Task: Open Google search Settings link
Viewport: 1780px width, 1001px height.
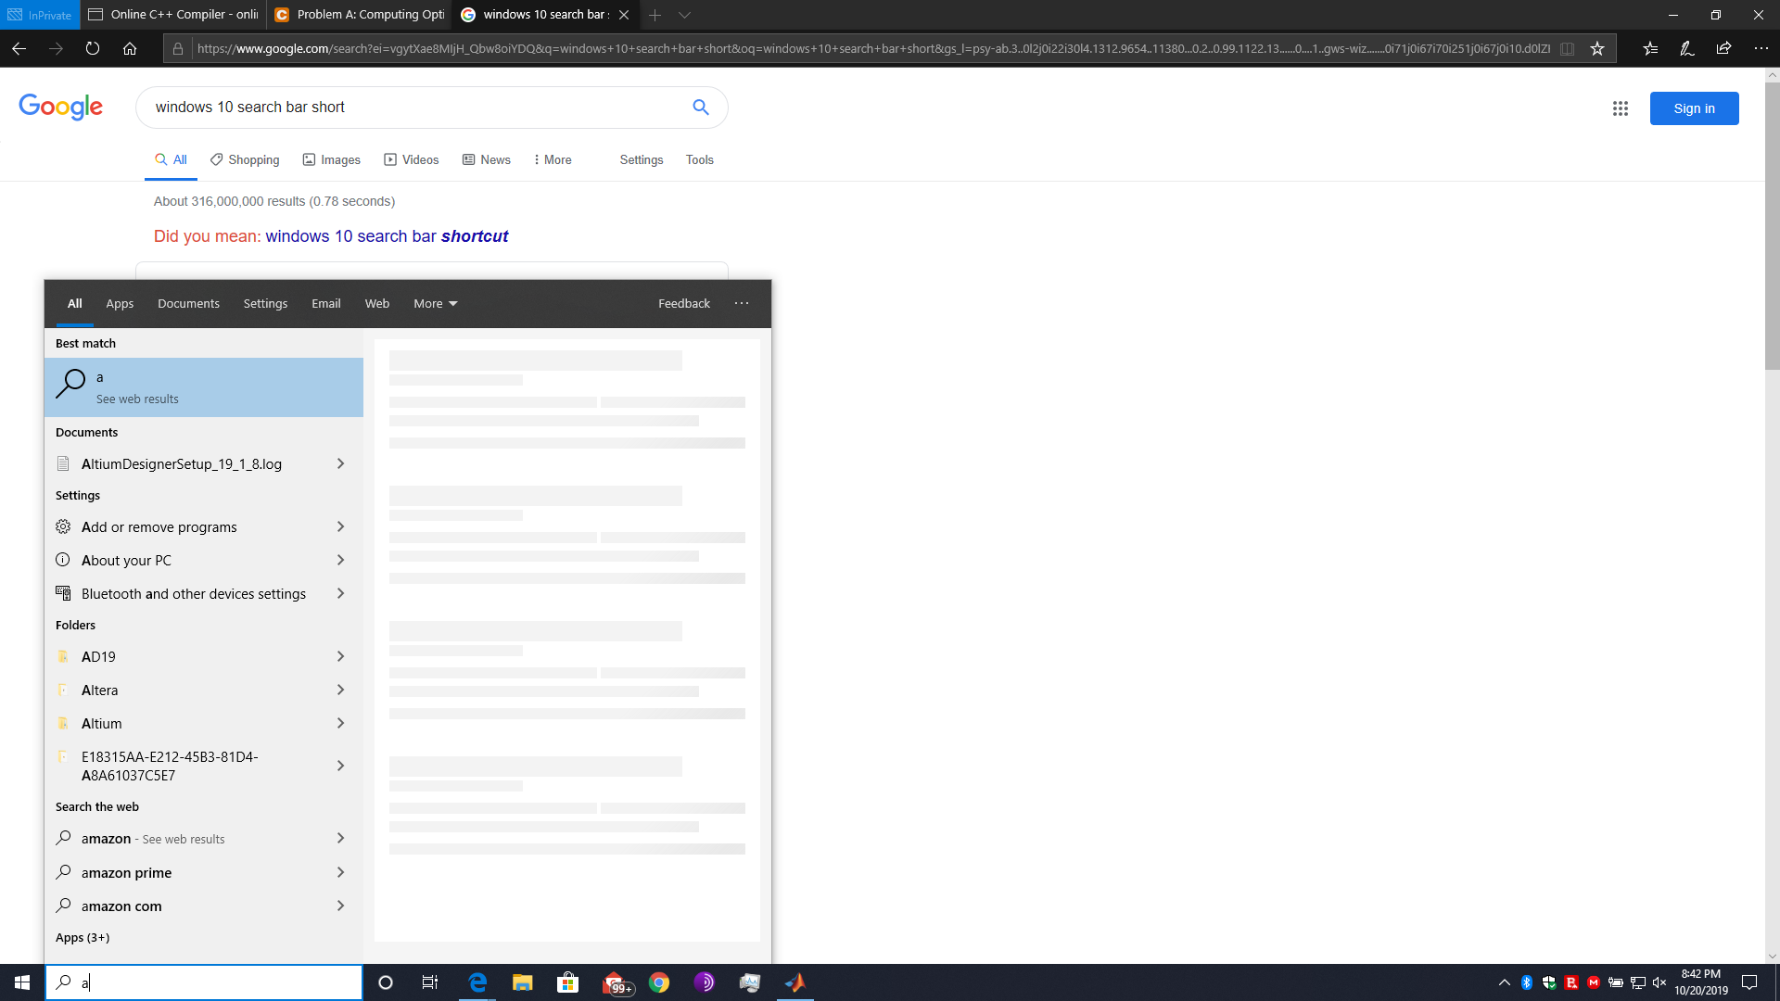Action: pos(642,160)
